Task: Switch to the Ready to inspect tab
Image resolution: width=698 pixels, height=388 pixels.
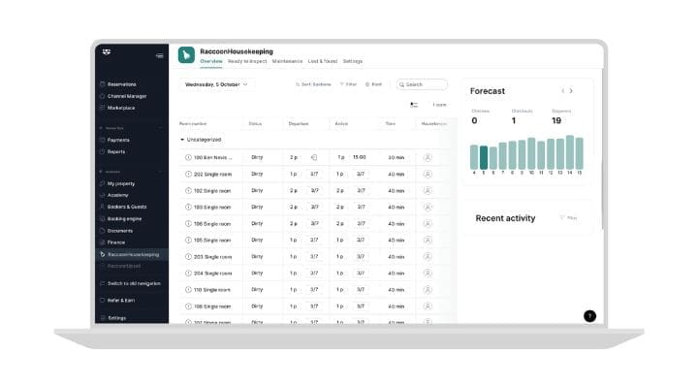Action: click(x=247, y=61)
